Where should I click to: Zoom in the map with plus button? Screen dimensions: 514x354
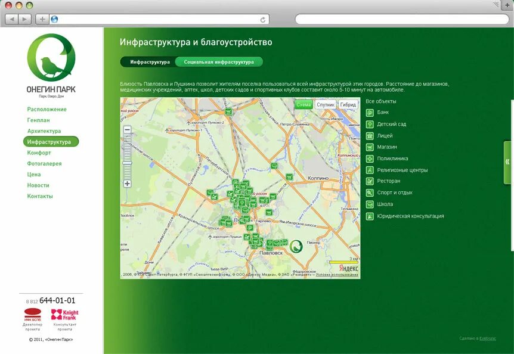tap(127, 184)
